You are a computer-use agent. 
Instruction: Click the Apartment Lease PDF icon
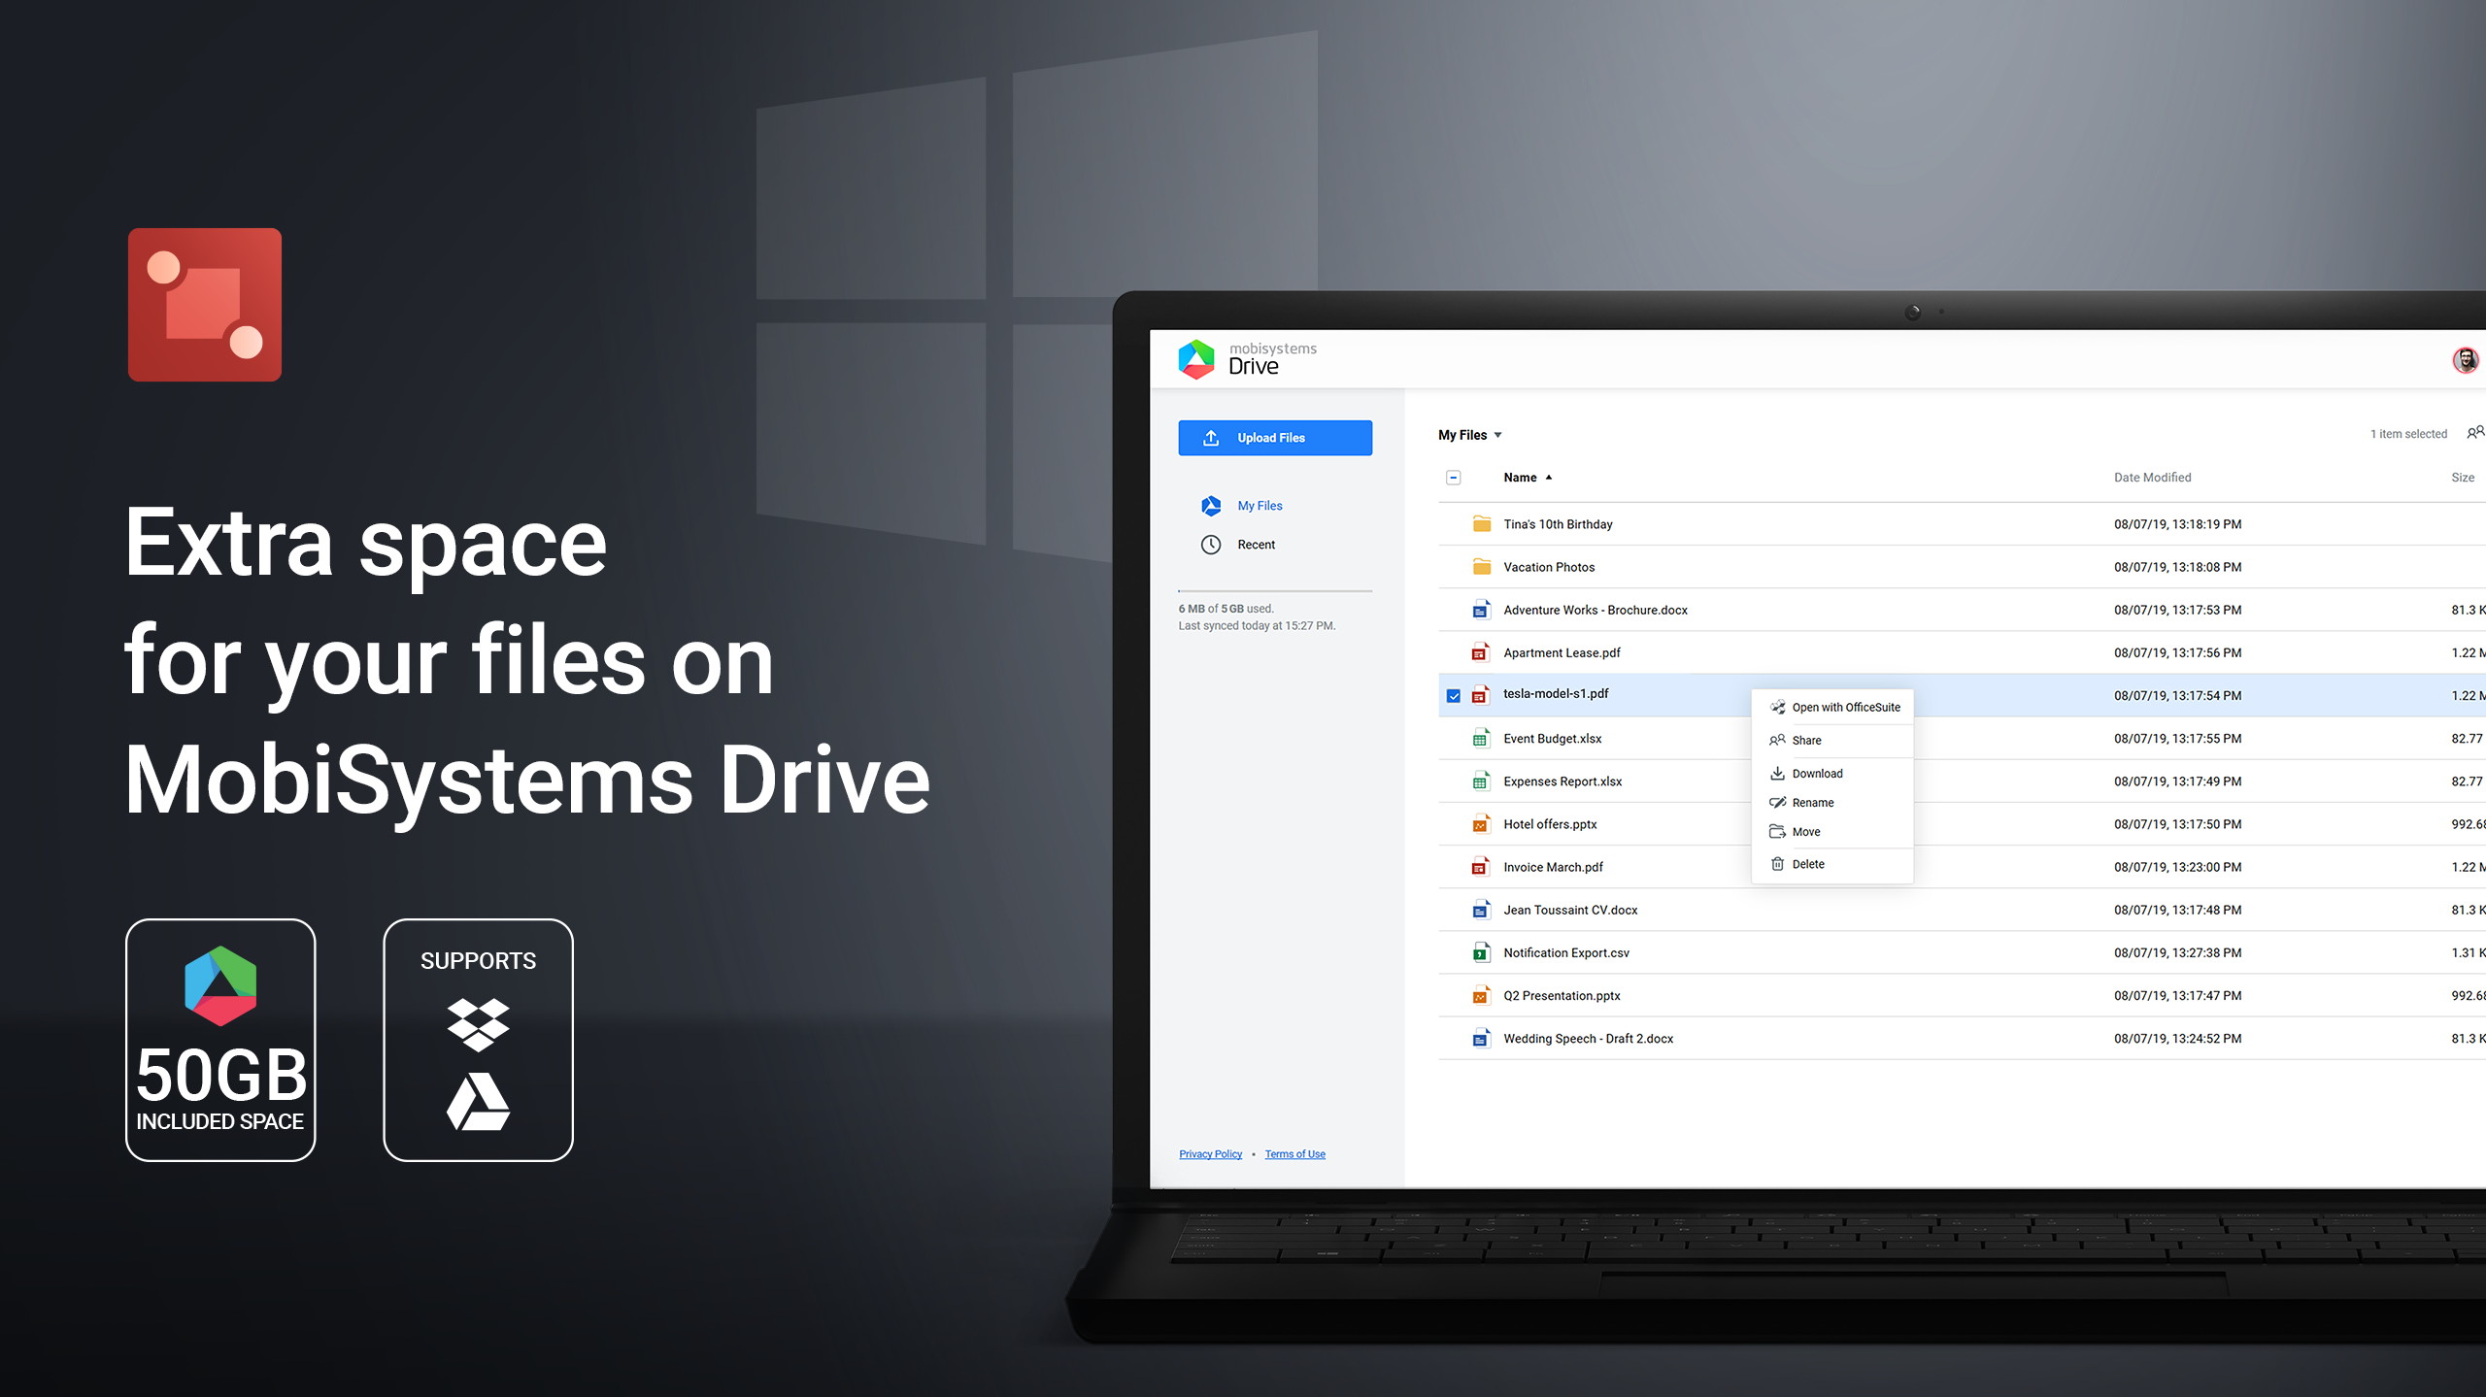point(1481,652)
